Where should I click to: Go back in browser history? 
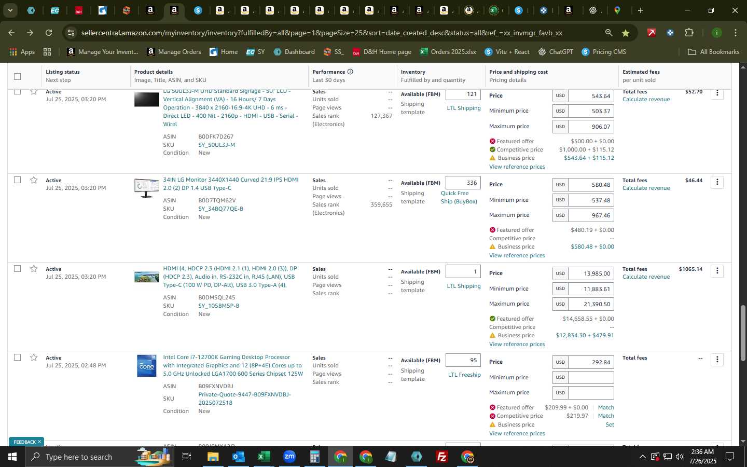tap(11, 33)
